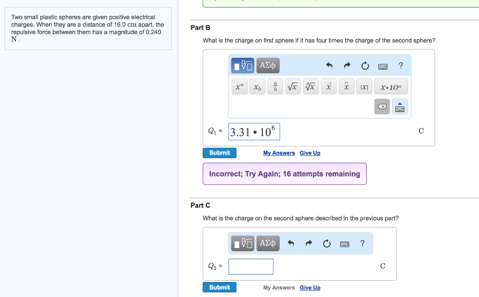Reset the Part B answer field
Image resolution: width=479 pixels, height=297 pixels.
point(365,66)
